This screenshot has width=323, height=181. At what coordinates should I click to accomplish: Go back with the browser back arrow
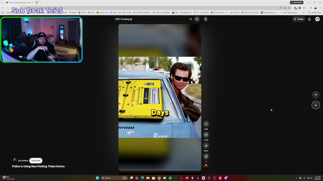coord(3,8)
